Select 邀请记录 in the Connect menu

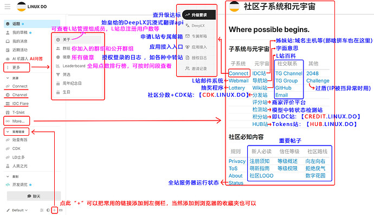click(x=199, y=68)
